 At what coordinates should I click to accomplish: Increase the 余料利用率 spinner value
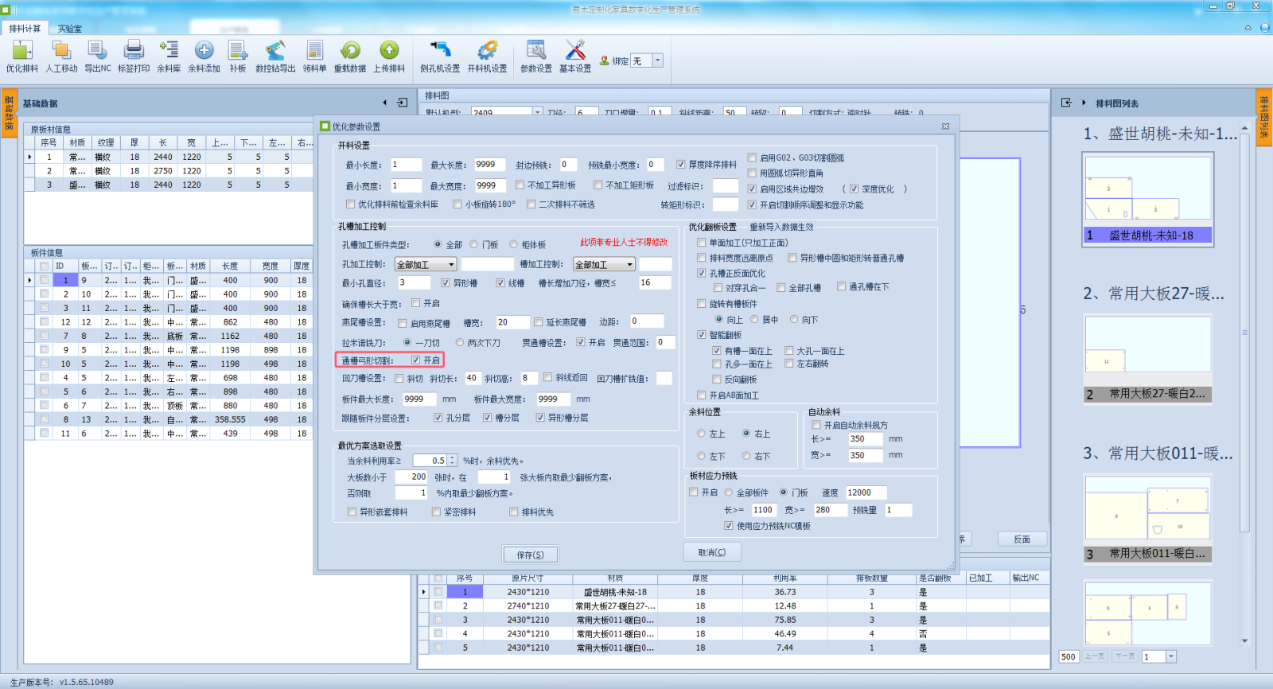[453, 457]
